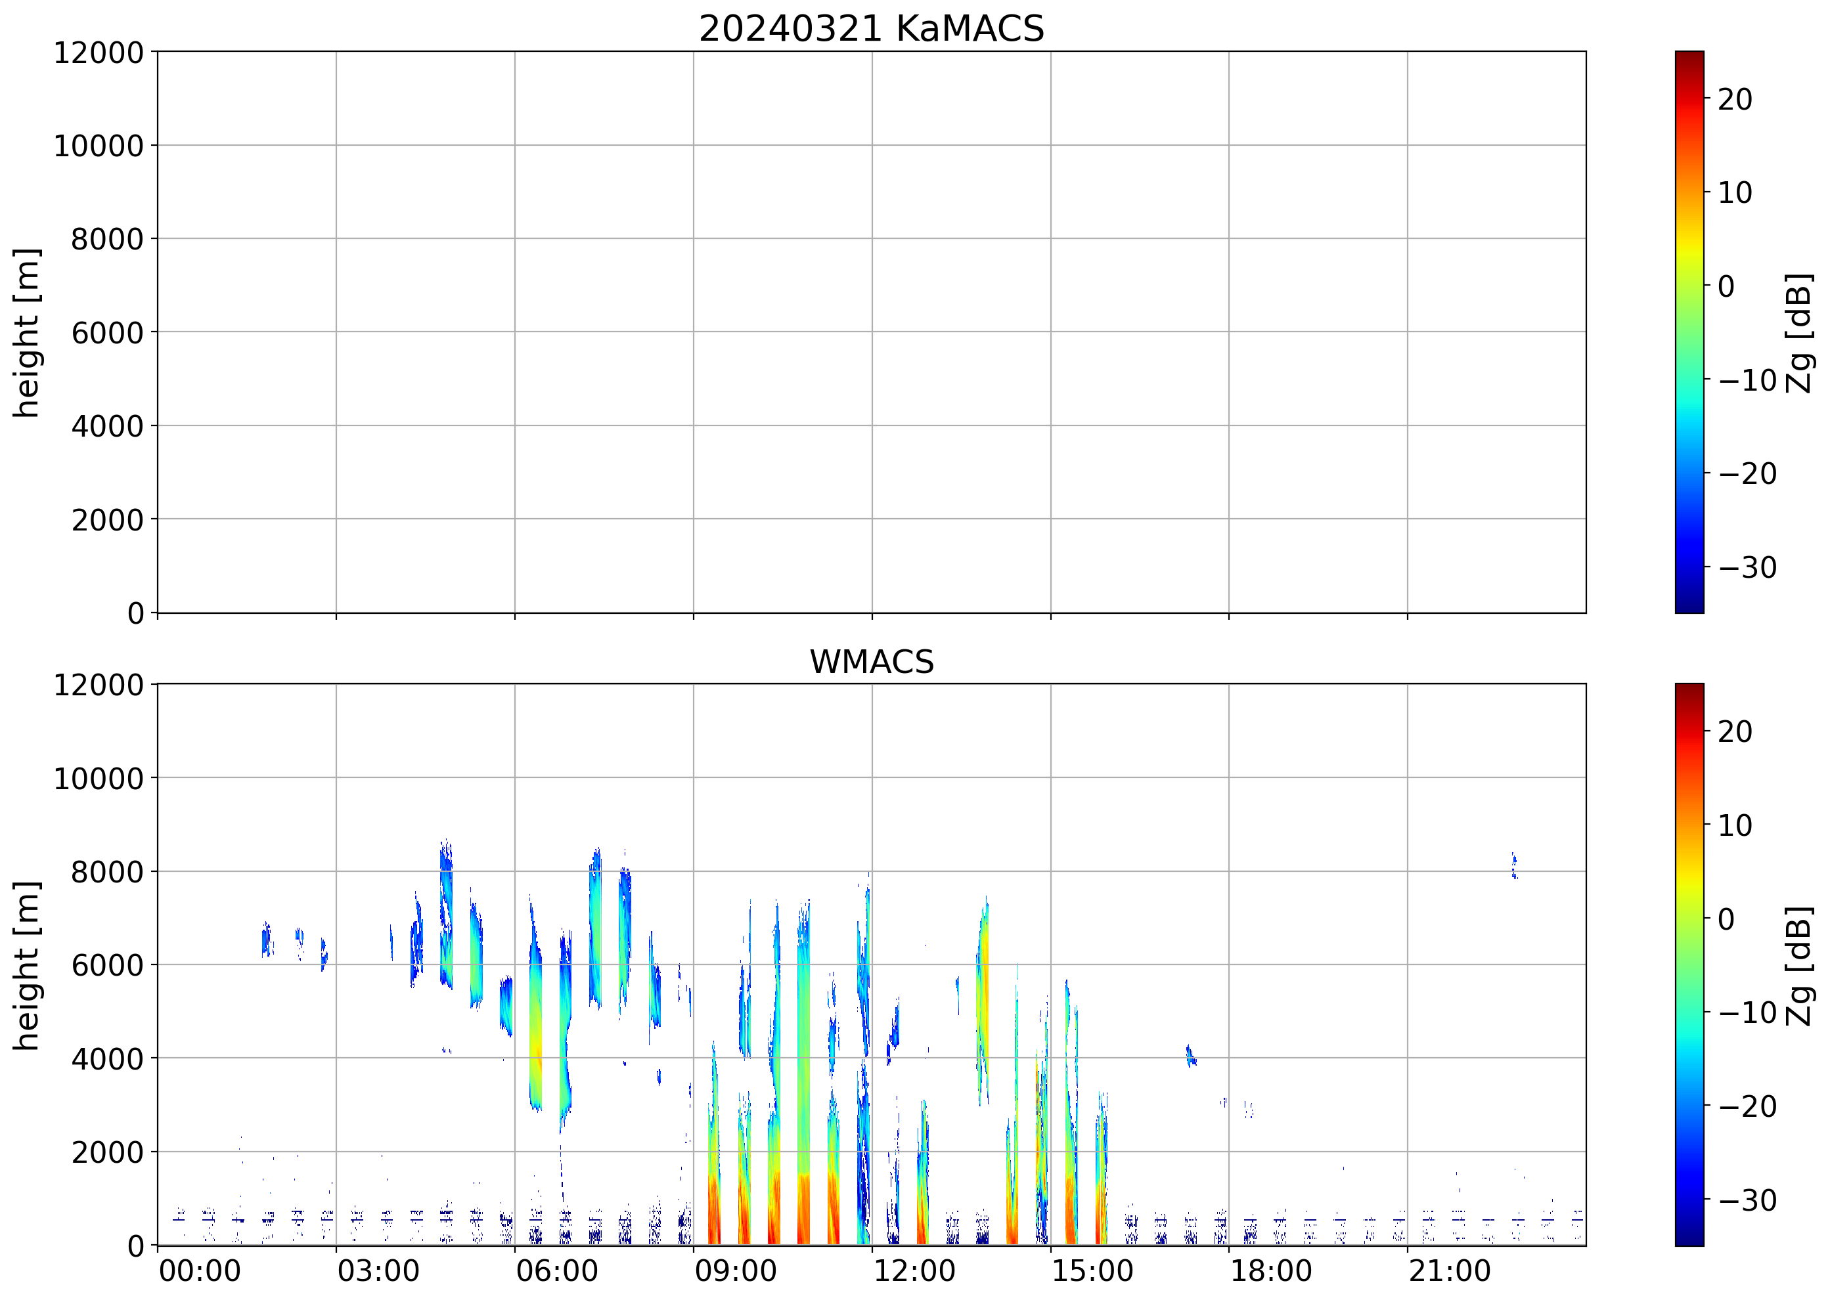
Task: Click the 03:00 time axis label
Action: [x=378, y=1270]
